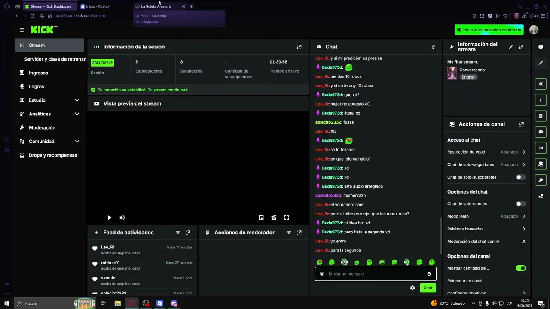Edit the Información del stream details
This screenshot has width=550, height=309.
[511, 47]
